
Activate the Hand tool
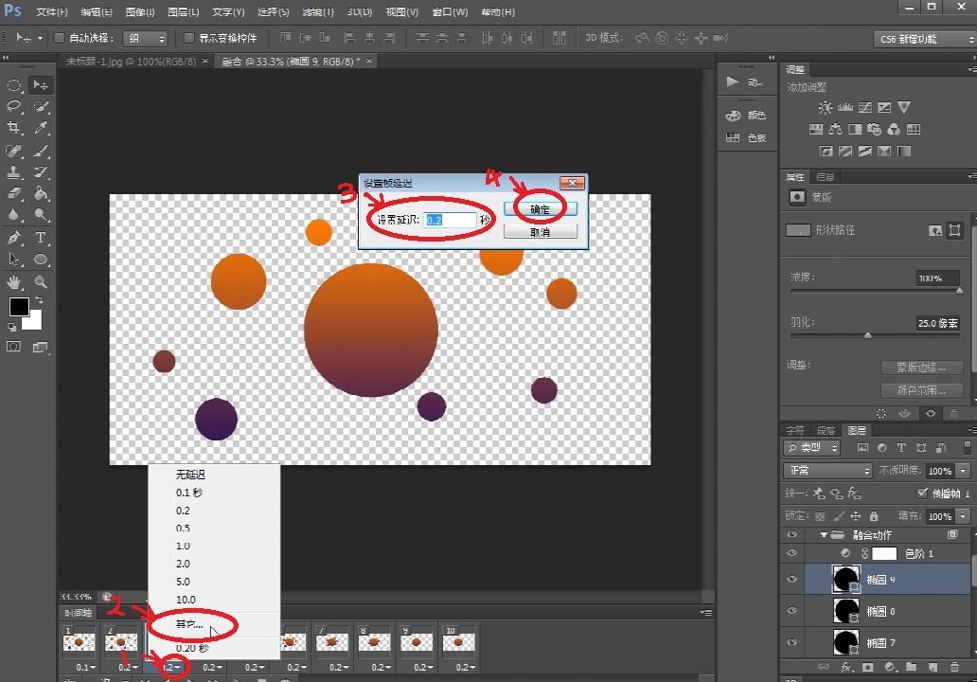(14, 281)
